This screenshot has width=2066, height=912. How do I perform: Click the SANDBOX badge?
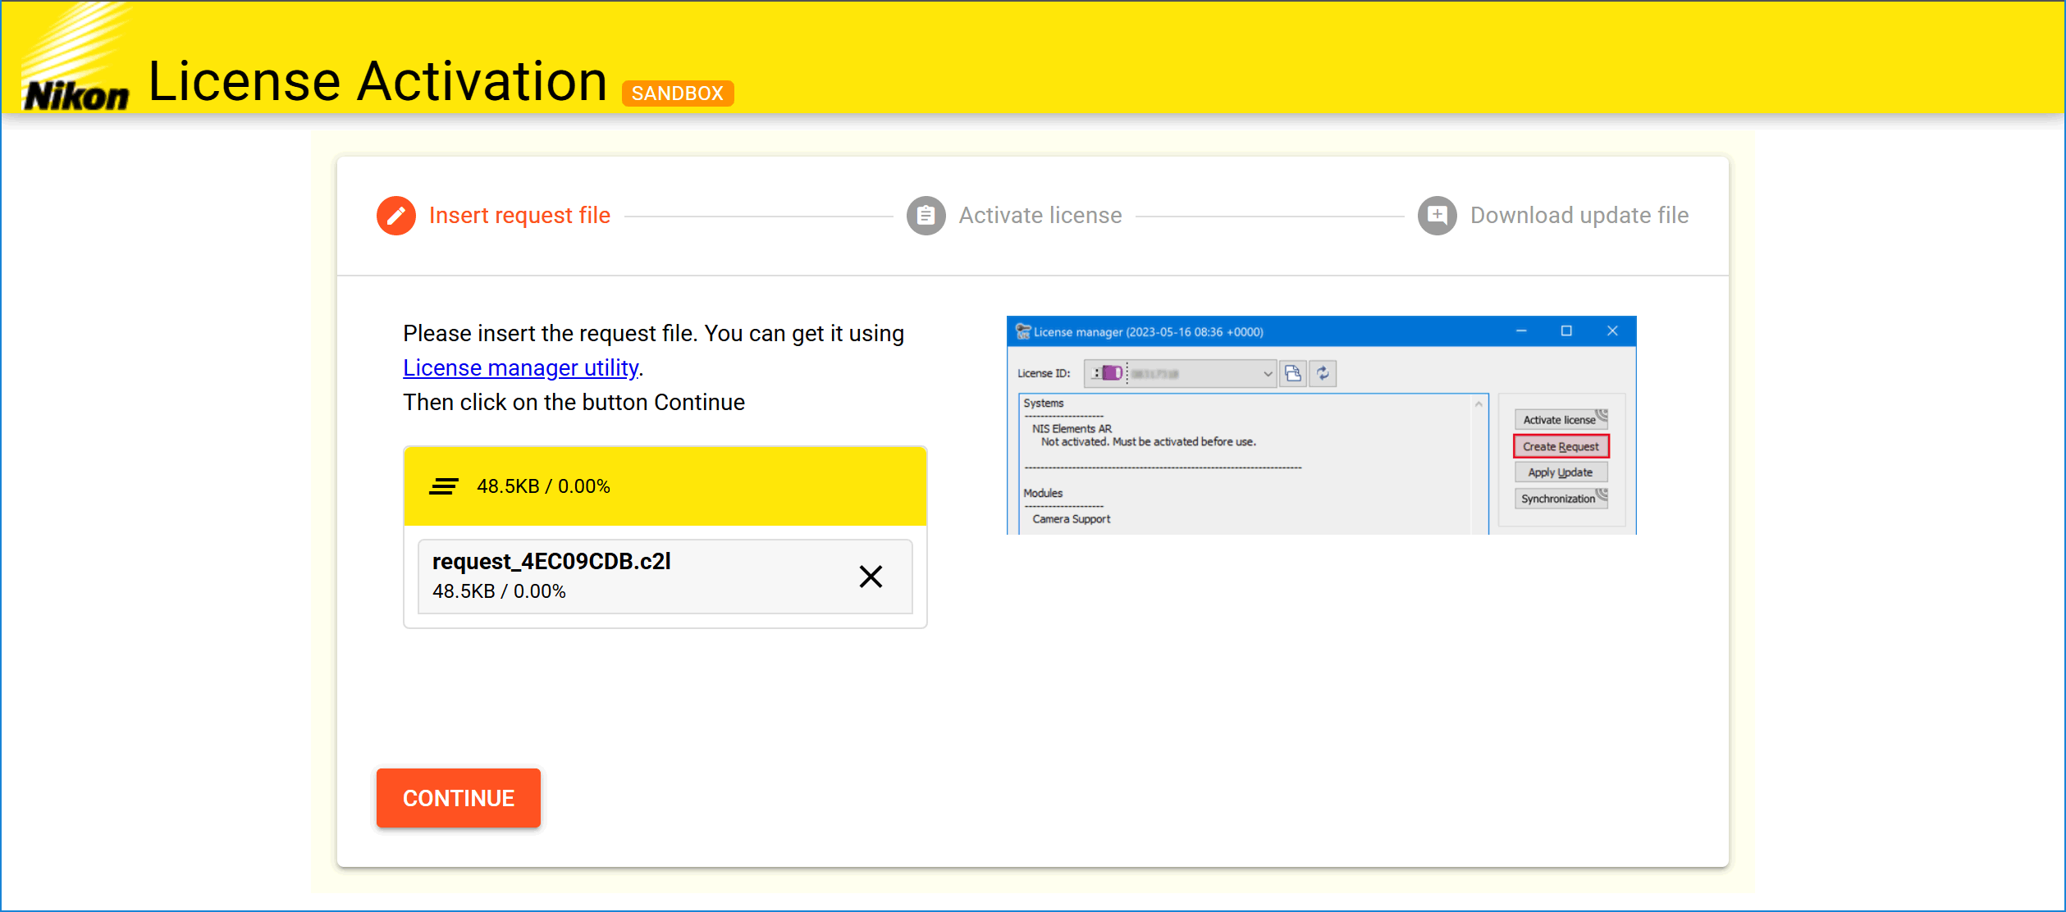(678, 93)
